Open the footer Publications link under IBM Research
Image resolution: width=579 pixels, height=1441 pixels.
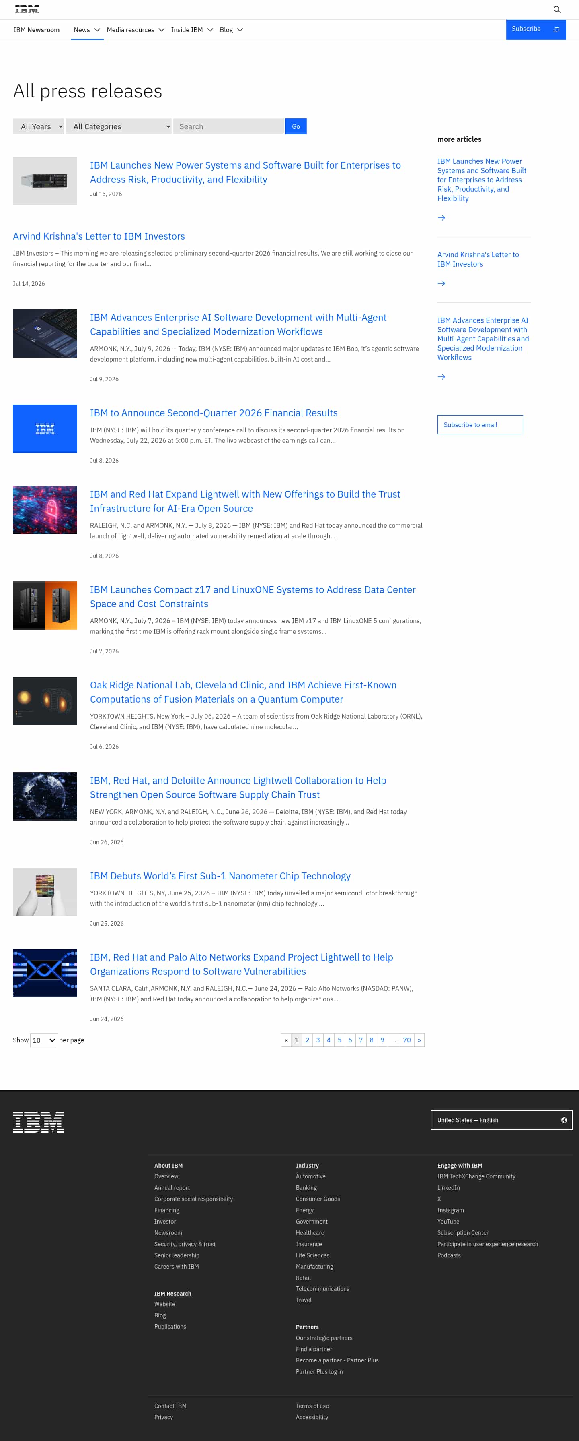[x=170, y=1326]
